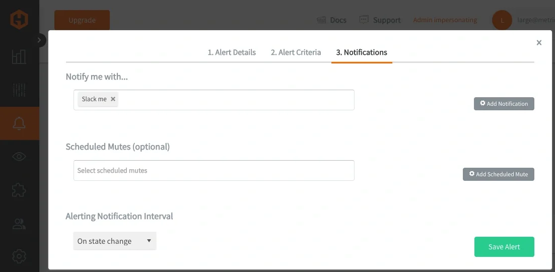Viewport: 555px width, 272px height.
Task: Click the user avatar L circle
Action: coord(502,20)
